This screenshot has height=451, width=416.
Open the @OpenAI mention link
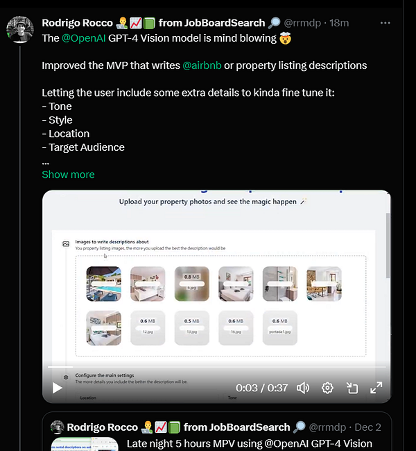83,38
